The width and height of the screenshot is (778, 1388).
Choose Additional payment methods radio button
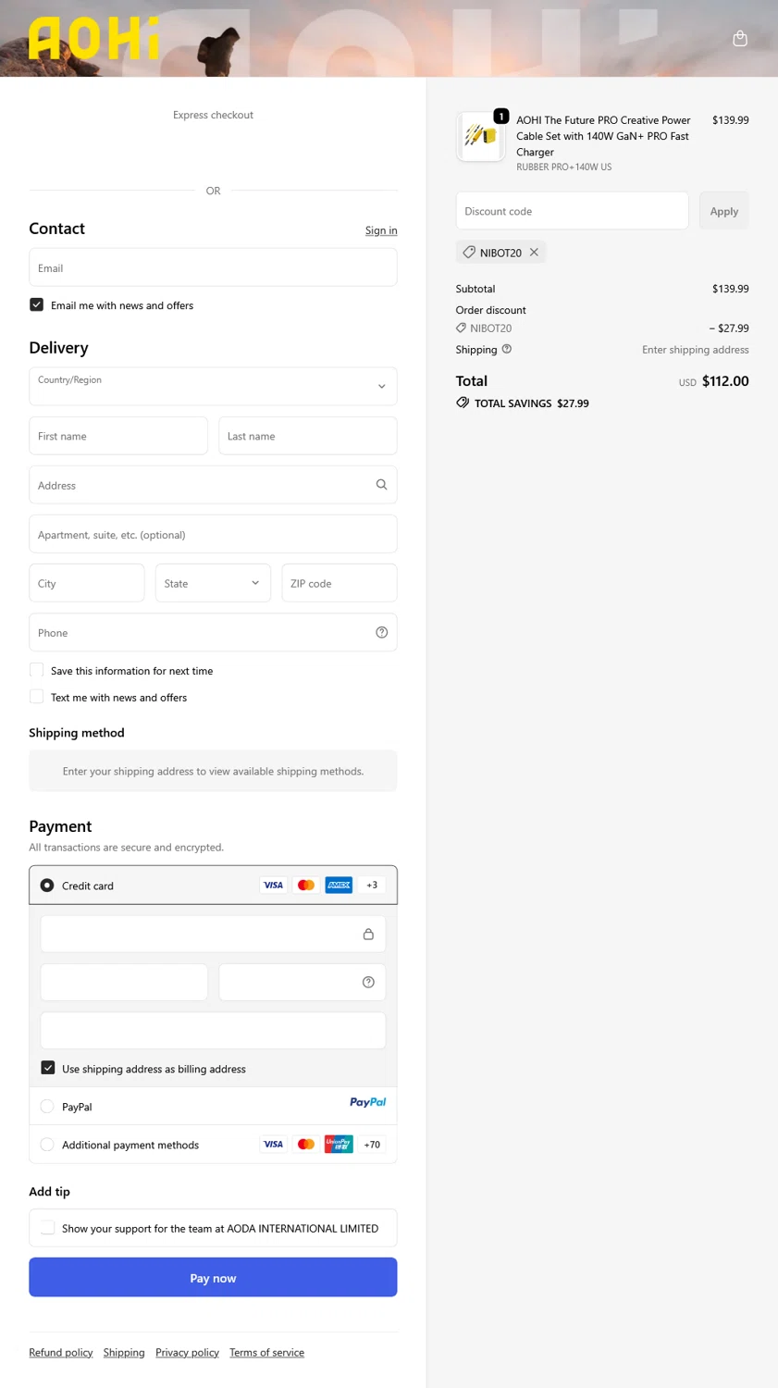coord(47,1145)
